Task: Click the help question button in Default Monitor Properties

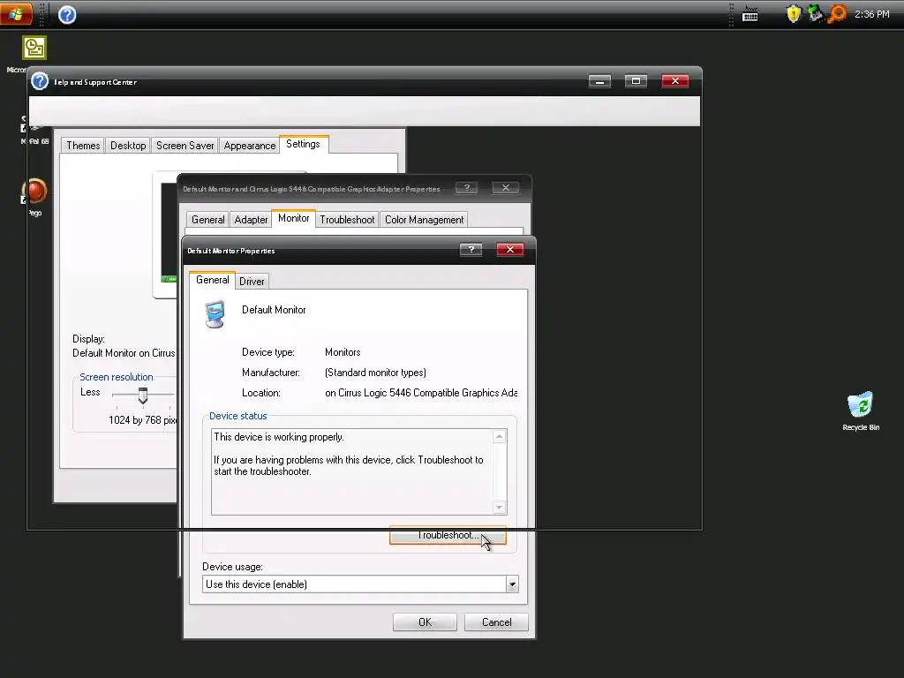Action: 471,249
